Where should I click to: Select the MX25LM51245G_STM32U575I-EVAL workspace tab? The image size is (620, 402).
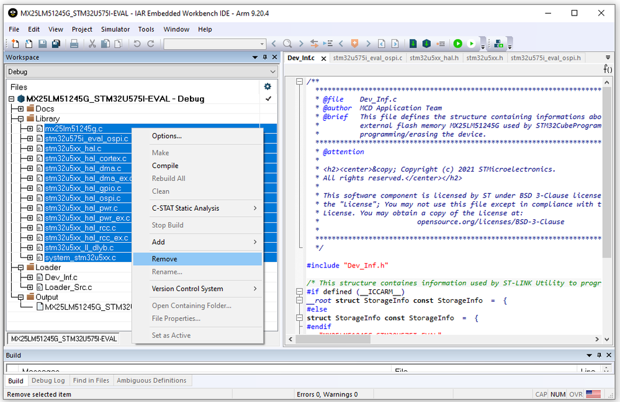[64, 338]
